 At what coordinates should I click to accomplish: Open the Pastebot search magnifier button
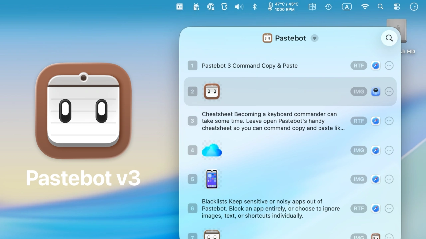coord(389,38)
